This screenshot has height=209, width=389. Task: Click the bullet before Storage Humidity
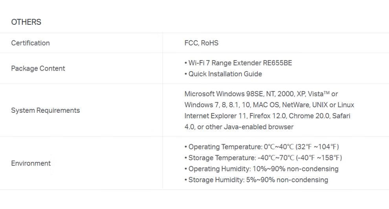(x=186, y=180)
